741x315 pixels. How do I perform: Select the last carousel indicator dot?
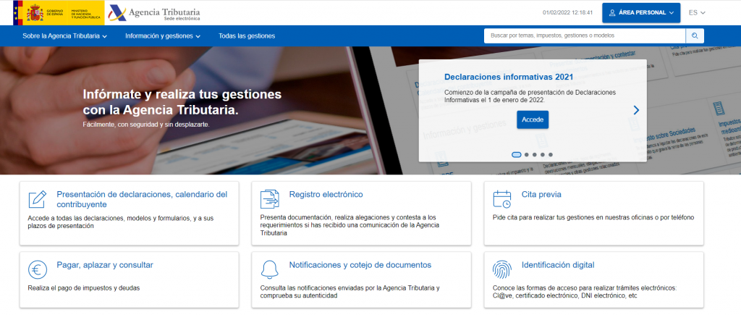click(551, 154)
